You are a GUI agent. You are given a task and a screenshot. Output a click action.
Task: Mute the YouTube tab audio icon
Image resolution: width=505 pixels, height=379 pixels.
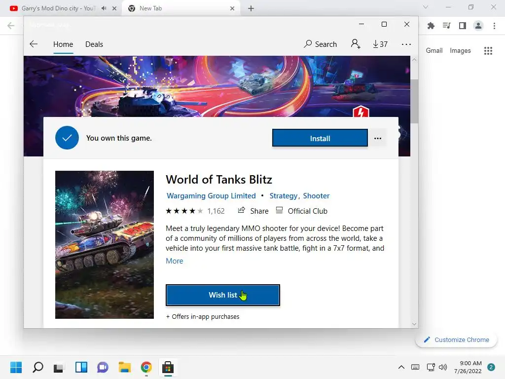tap(104, 8)
